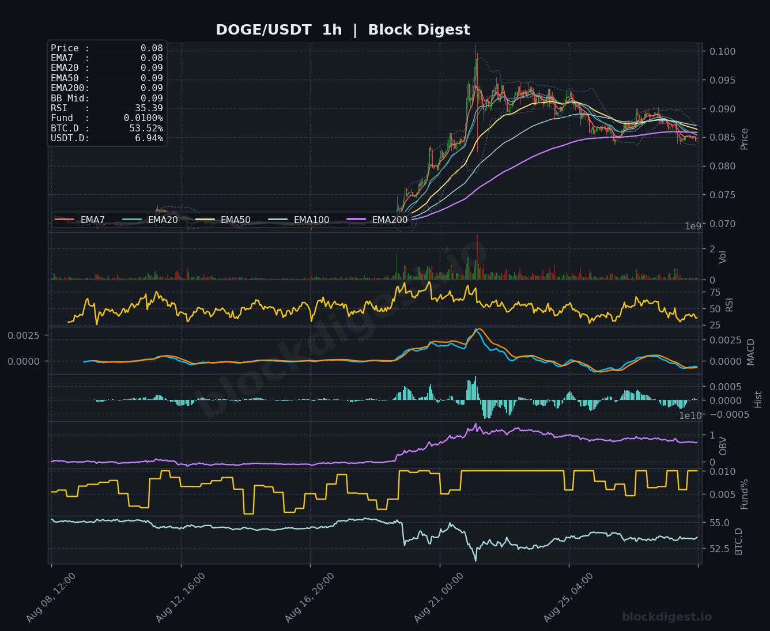This screenshot has width=770, height=631.
Task: Click the yellow EMA50 legend line swatch
Action: [x=205, y=220]
